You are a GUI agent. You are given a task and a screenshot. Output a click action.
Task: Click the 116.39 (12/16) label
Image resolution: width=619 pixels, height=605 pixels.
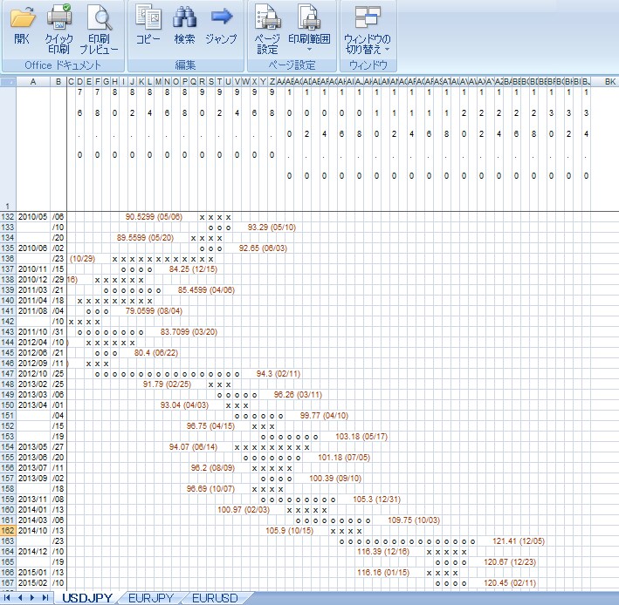pyautogui.click(x=383, y=552)
